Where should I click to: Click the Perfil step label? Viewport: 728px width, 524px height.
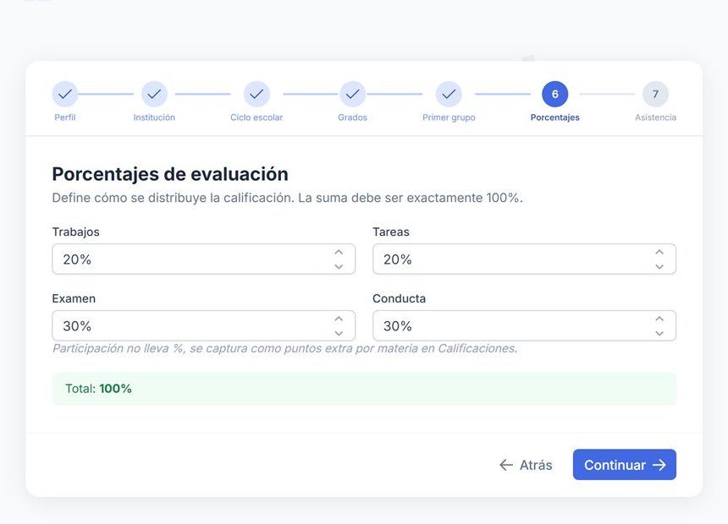[x=65, y=117]
